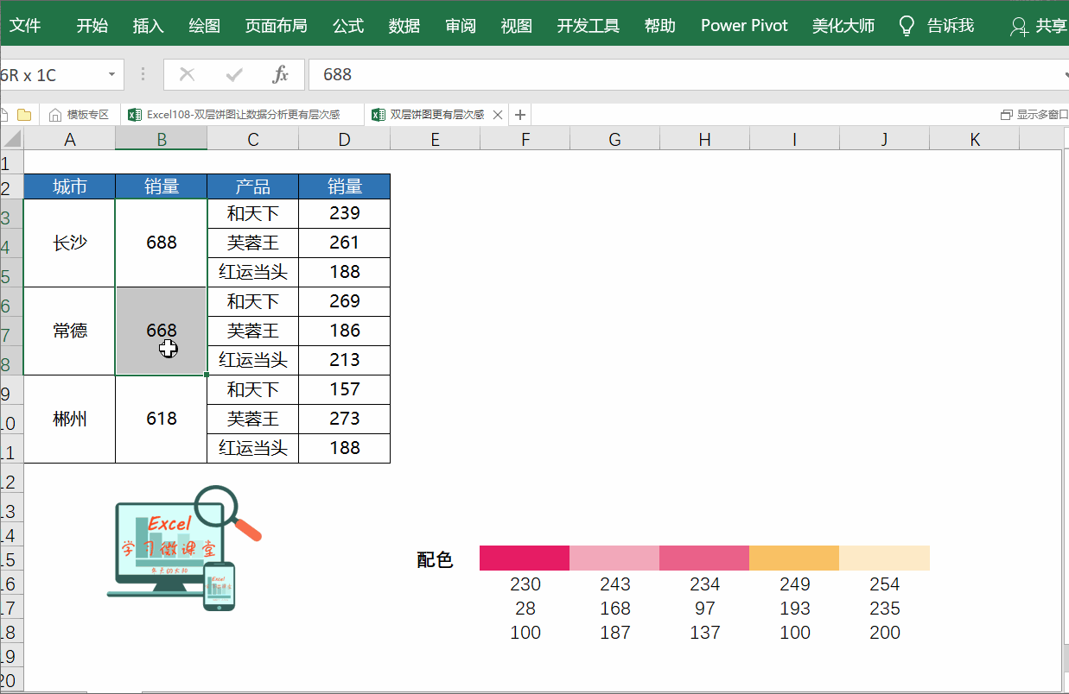Click the 显示多窗口 multi-window icon
The width and height of the screenshot is (1069, 694).
click(x=1005, y=114)
